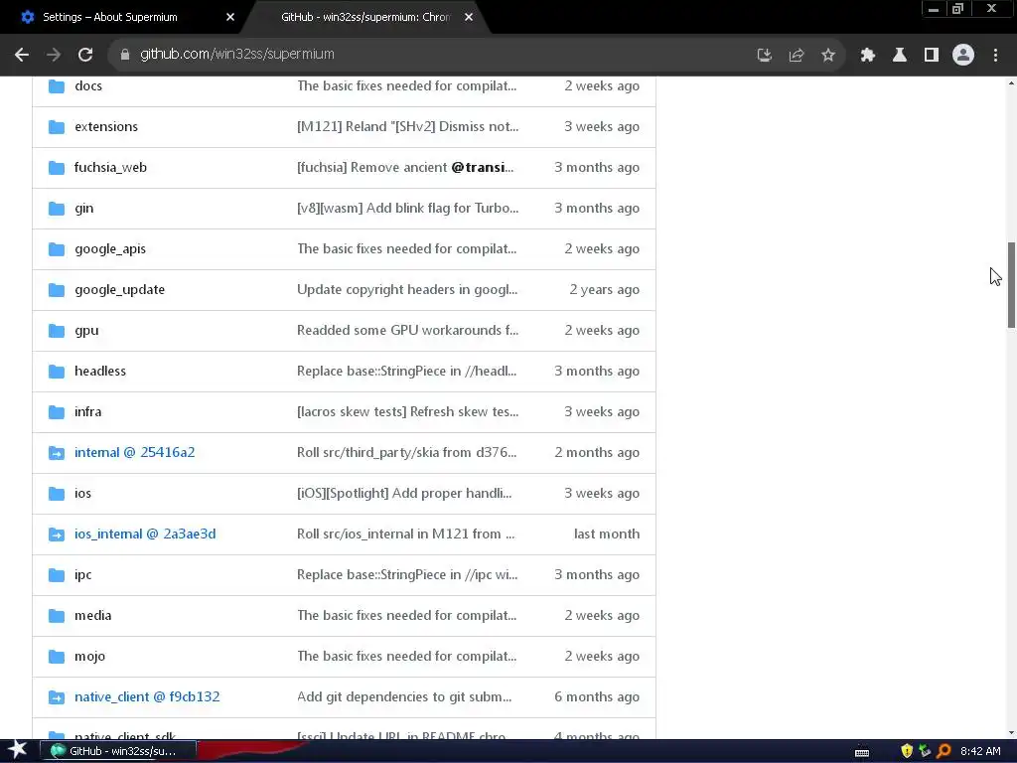Open commit "[fuchsia] Remove ancient @transi..."
This screenshot has height=763, width=1017.
click(x=405, y=167)
